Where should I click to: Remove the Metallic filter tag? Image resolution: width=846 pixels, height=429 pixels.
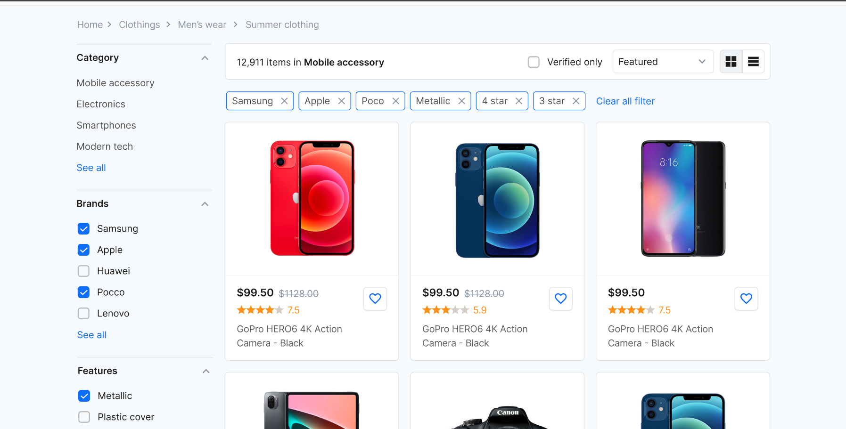coord(462,101)
